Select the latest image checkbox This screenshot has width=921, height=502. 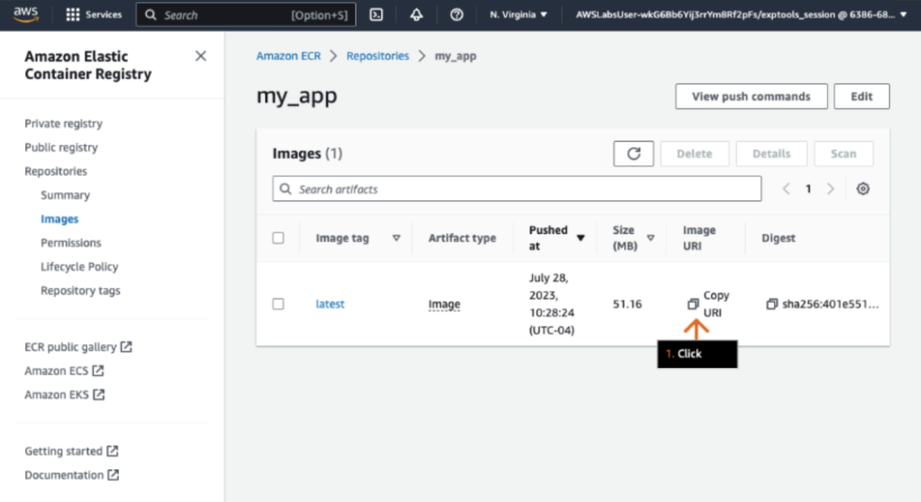coord(278,304)
